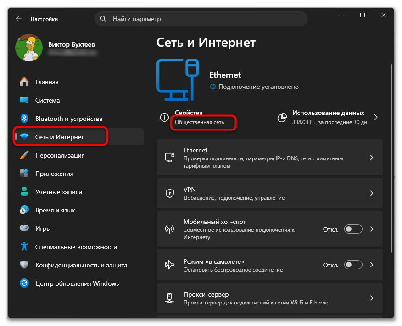402x326 pixels.
Task: Expand the Использование данных chevron
Action: tap(376, 118)
